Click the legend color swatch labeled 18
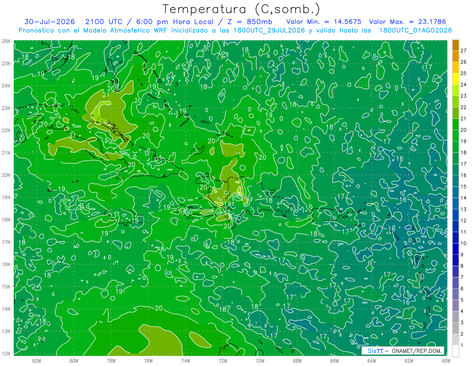Screen dimensions: 474x366 pos(455,147)
